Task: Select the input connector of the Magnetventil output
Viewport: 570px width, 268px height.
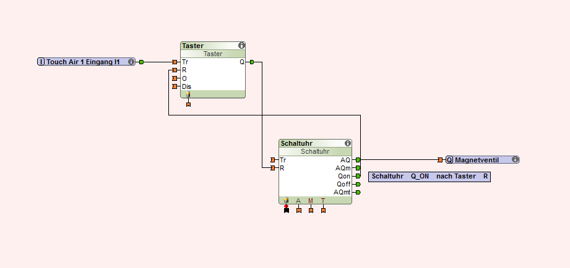Action: tap(440, 160)
